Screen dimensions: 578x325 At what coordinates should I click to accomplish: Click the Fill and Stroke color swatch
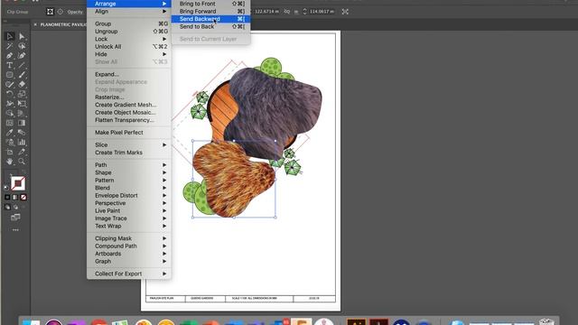point(18,183)
